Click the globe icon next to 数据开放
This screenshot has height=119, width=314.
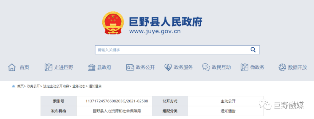tap(282, 67)
